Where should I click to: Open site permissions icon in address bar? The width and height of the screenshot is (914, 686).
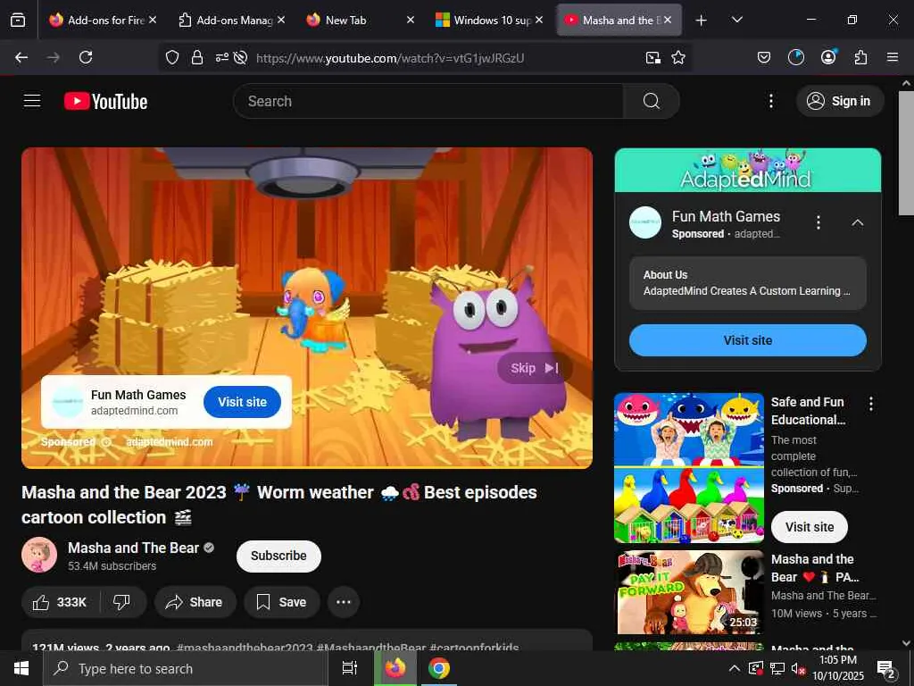click(222, 57)
